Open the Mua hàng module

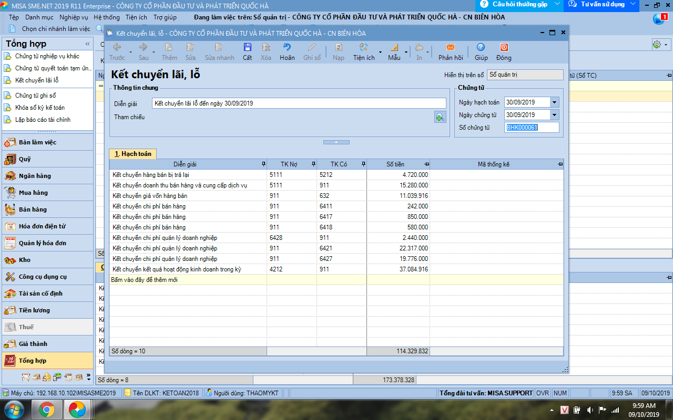pyautogui.click(x=47, y=193)
